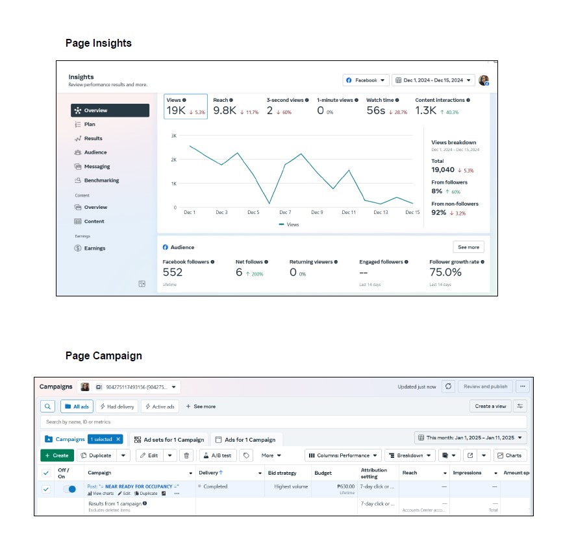This screenshot has width=563, height=550.
Task: Click the trash delete icon
Action: (x=186, y=456)
